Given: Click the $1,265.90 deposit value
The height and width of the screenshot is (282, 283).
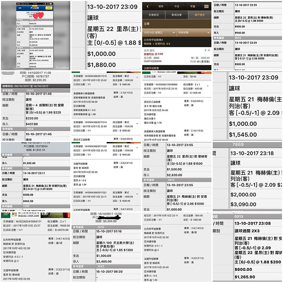Looking at the screenshot, I should pos(245,277).
